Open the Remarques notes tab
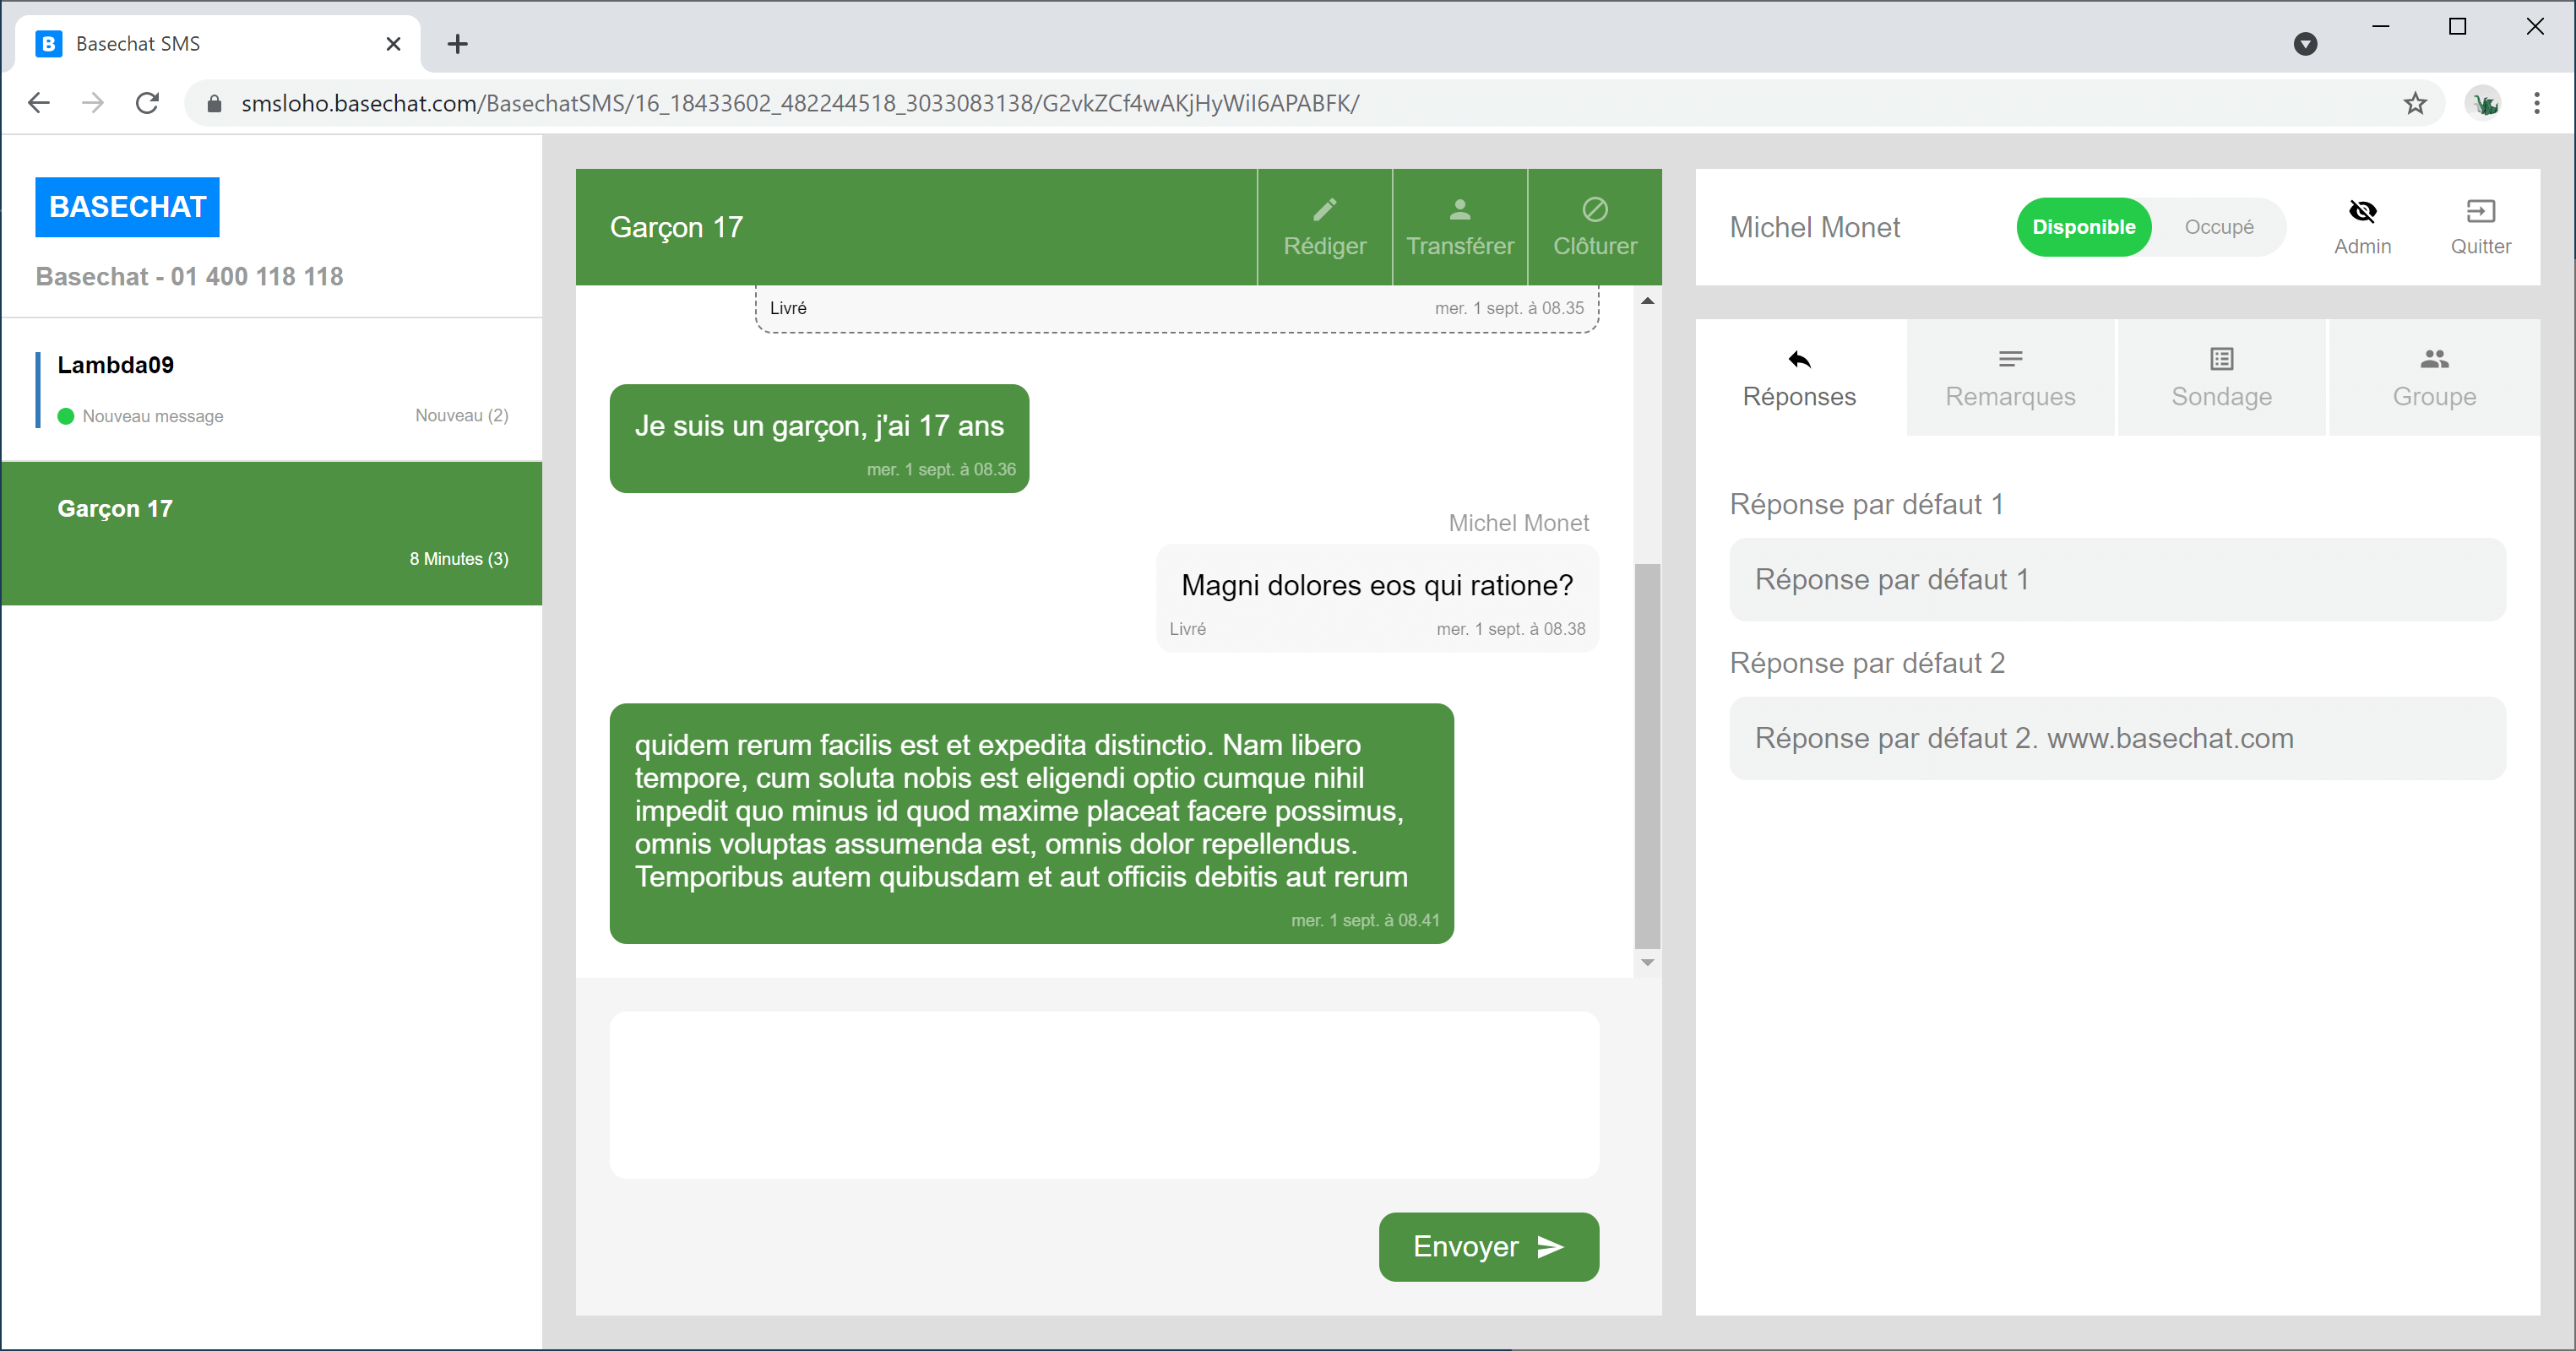 click(2009, 378)
